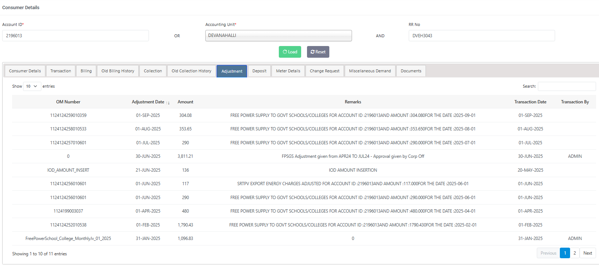The image size is (599, 267).
Task: Select the Change Request tab
Action: point(324,71)
